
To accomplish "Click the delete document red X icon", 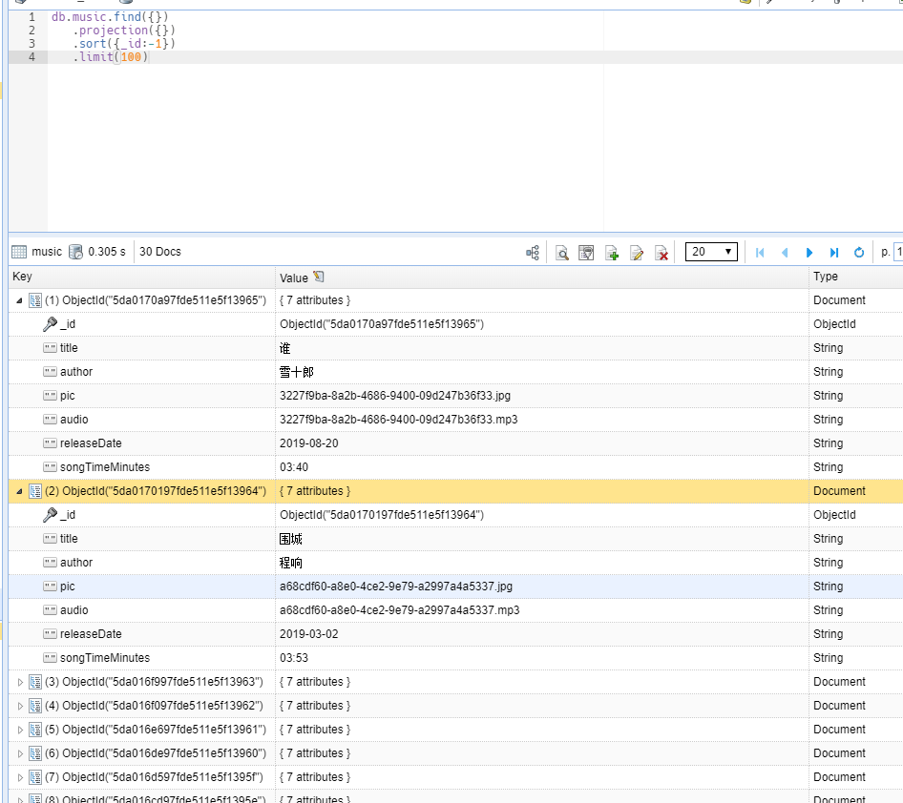I will [661, 253].
